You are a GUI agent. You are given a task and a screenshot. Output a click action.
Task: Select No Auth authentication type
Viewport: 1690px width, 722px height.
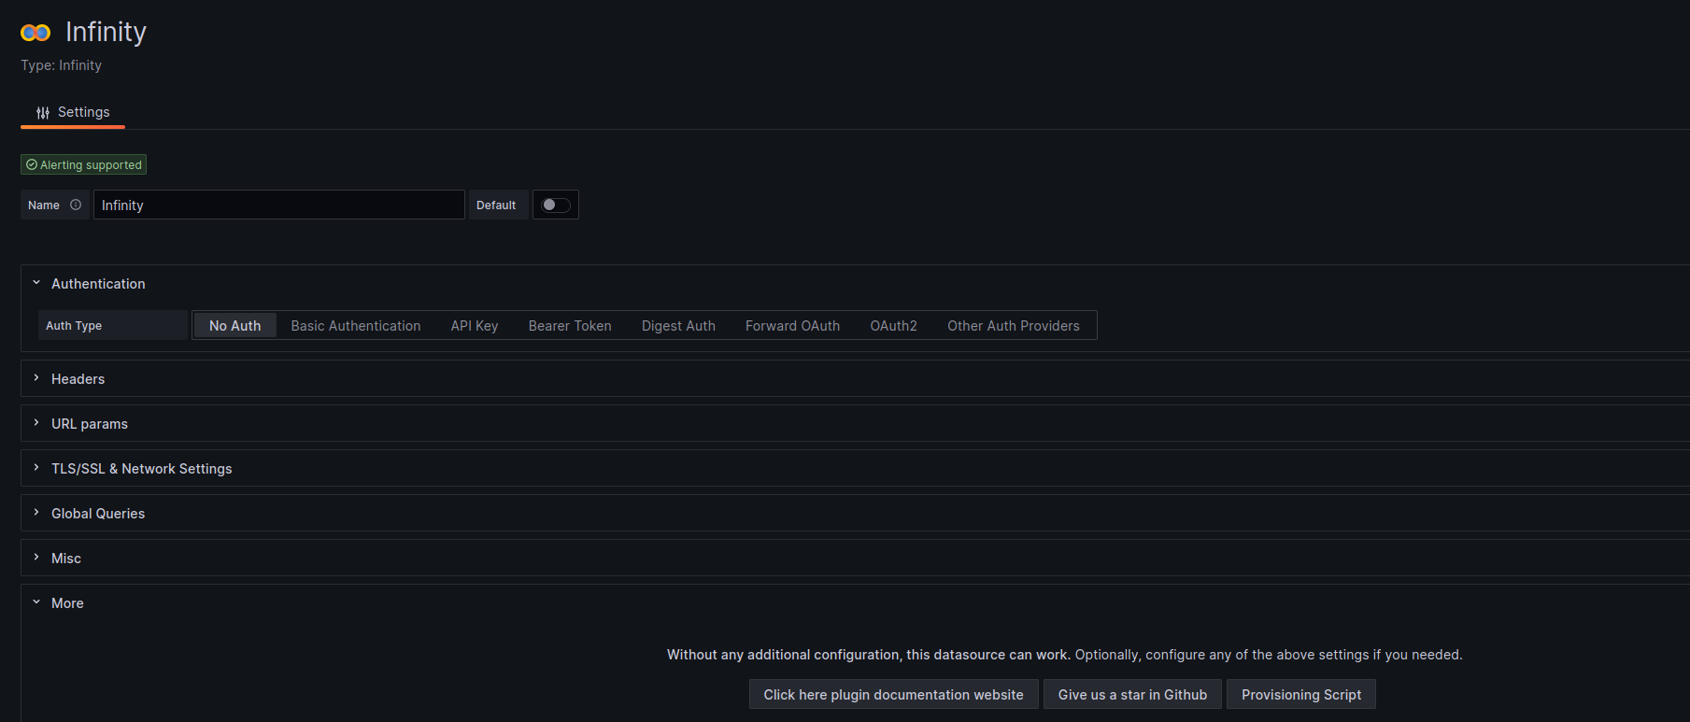pyautogui.click(x=234, y=325)
